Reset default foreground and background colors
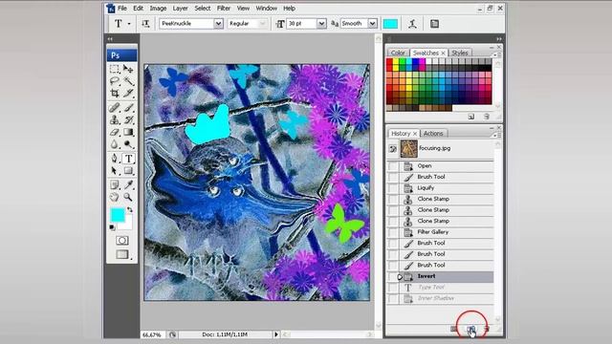Screen dimensions: 612x344 (x=113, y=227)
